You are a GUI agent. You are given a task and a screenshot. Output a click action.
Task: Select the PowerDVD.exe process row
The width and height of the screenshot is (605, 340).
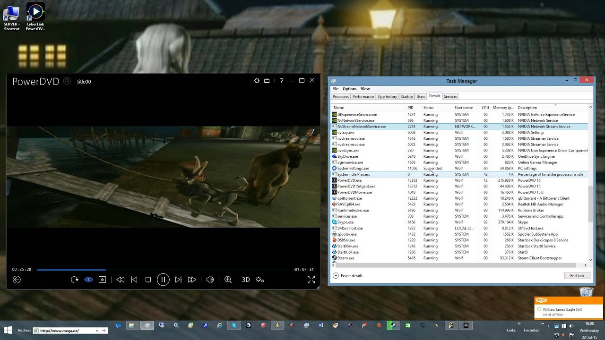(x=460, y=180)
